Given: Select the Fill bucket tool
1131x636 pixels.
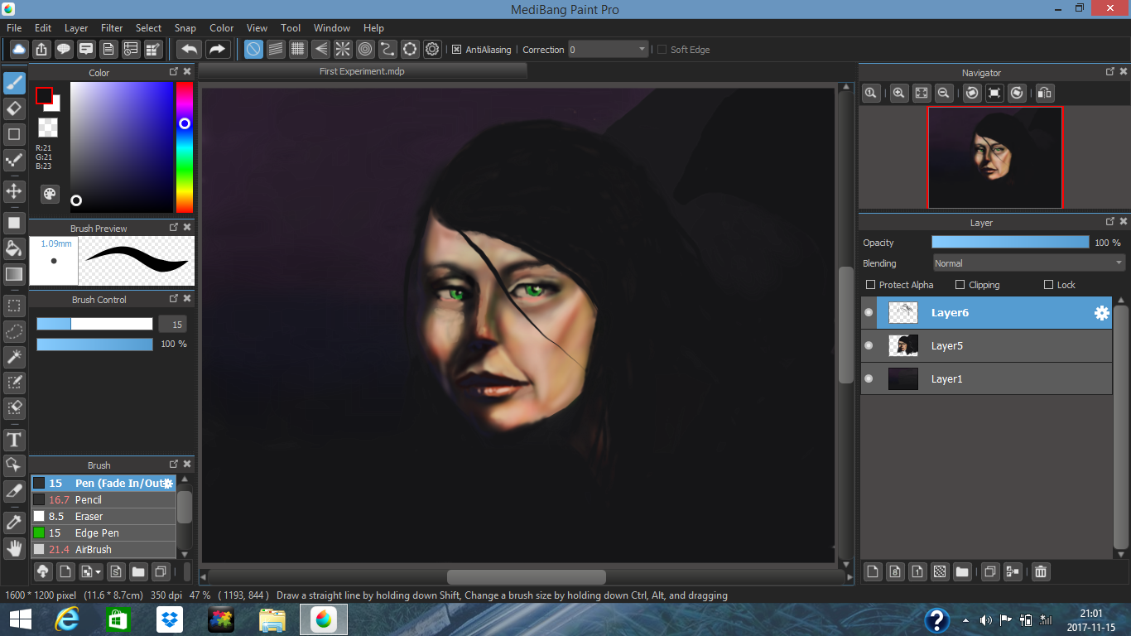Looking at the screenshot, I should pos(14,248).
